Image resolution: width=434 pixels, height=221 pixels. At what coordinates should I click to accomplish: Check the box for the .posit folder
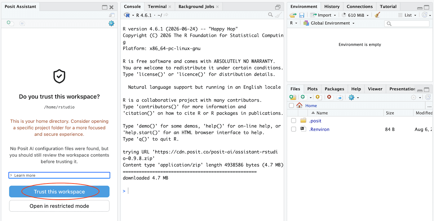click(294, 121)
